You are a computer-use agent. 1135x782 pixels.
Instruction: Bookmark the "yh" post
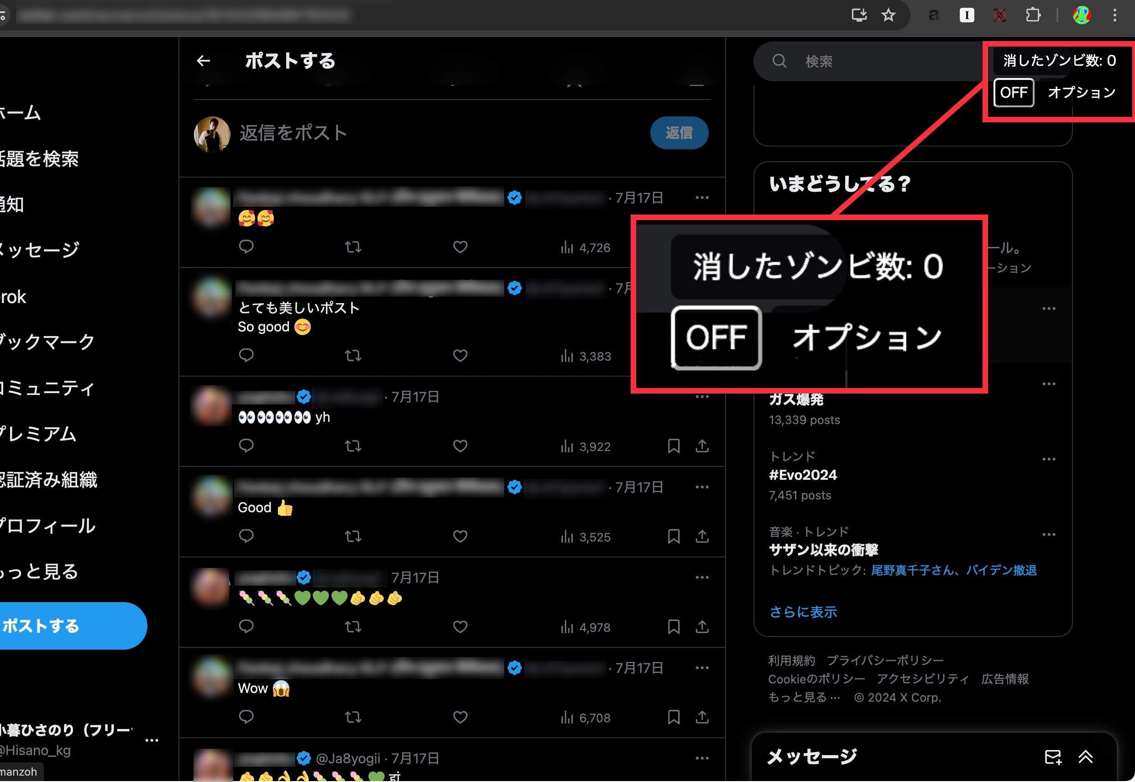tap(674, 446)
